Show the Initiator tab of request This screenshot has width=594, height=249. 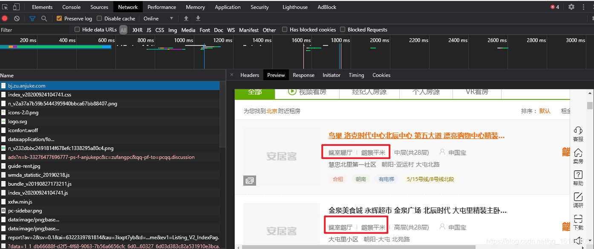[332, 75]
